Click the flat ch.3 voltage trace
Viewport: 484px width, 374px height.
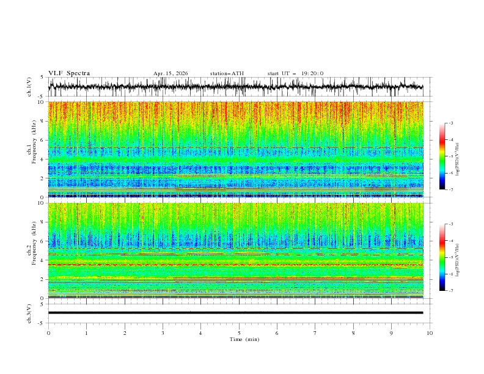pyautogui.click(x=235, y=313)
